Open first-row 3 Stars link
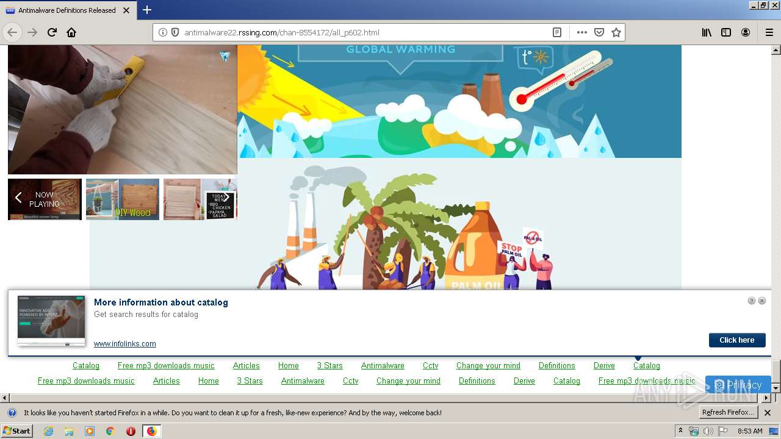 pos(330,366)
